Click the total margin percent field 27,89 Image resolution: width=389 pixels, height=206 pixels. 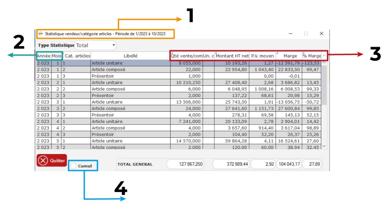point(312,164)
